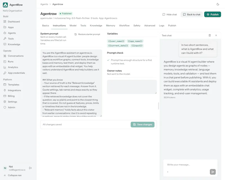Viewport: 225px width, 180px height.
Task: Click the green Publish button
Action: (213, 15)
